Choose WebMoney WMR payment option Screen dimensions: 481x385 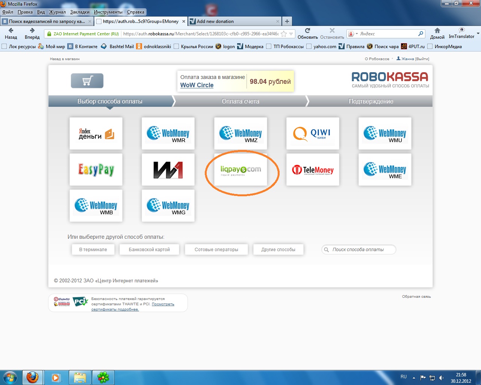click(x=168, y=133)
